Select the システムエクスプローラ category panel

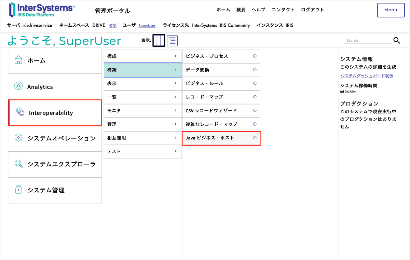tap(55, 164)
